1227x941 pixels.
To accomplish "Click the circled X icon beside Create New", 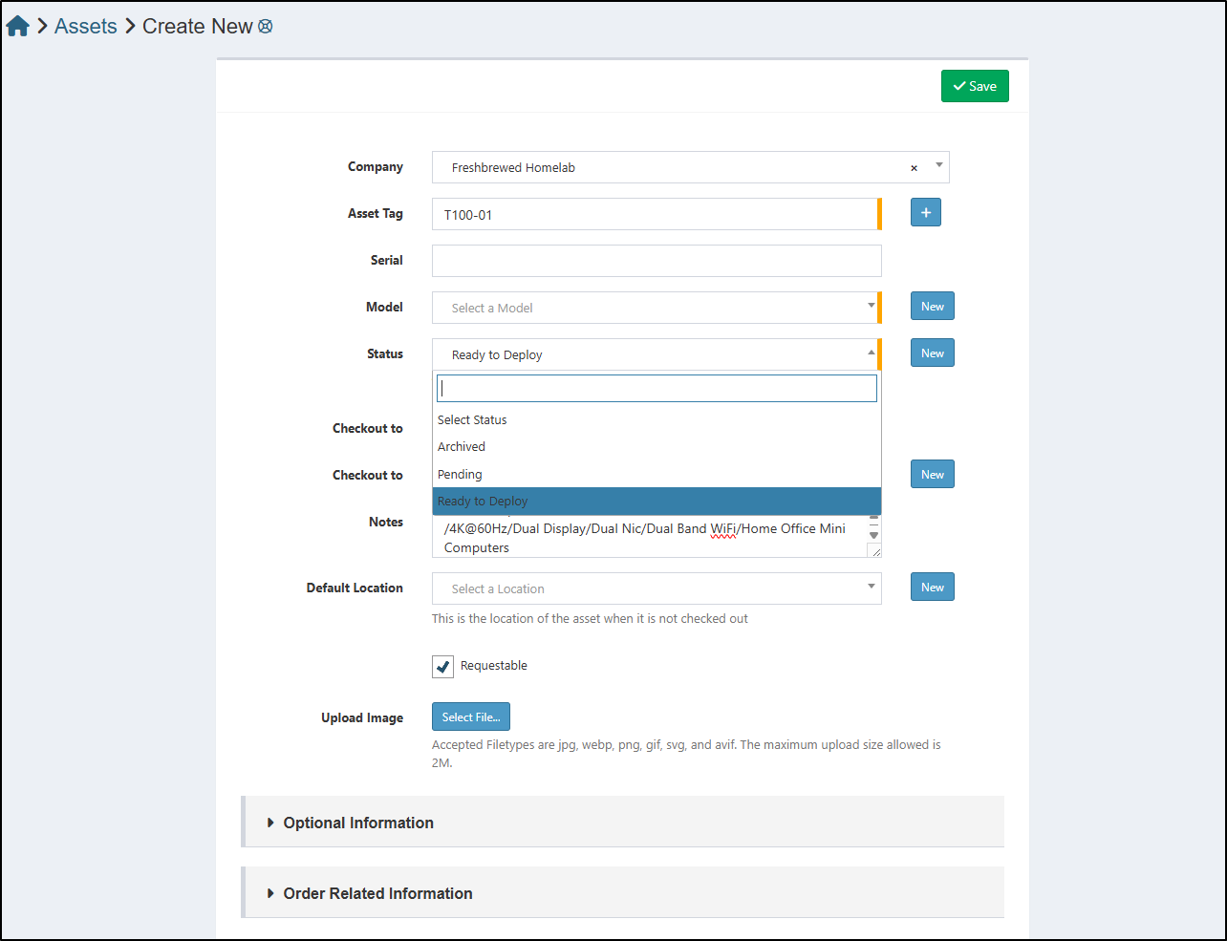I will pyautogui.click(x=266, y=27).
